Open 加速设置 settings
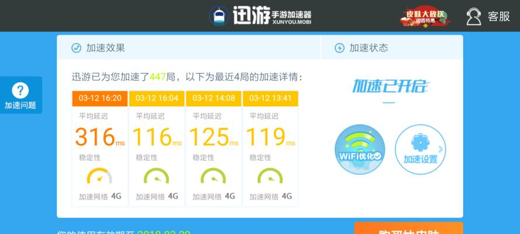 (x=420, y=150)
